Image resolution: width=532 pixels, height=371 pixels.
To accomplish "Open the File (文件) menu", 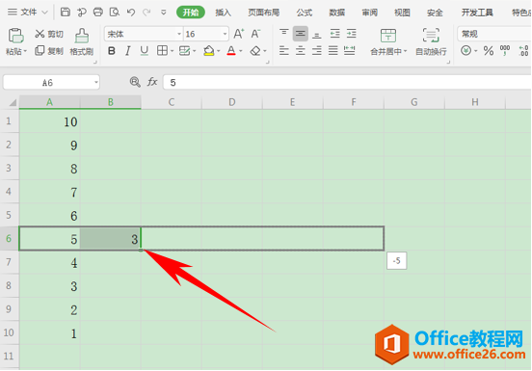I will [x=28, y=13].
